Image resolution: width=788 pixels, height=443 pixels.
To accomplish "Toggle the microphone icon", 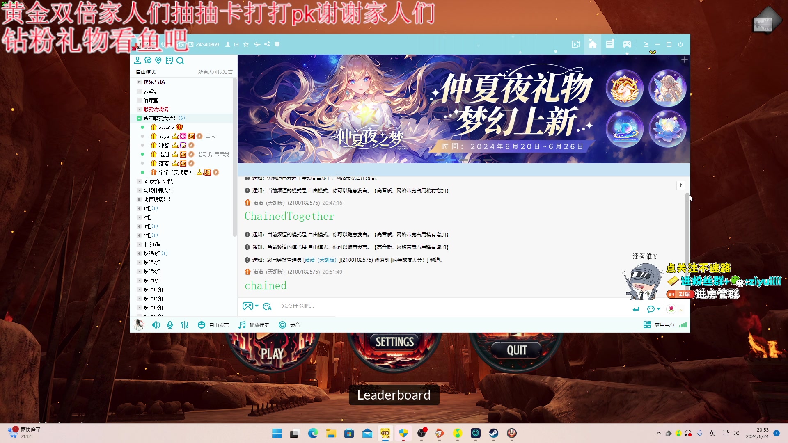I will tap(170, 325).
